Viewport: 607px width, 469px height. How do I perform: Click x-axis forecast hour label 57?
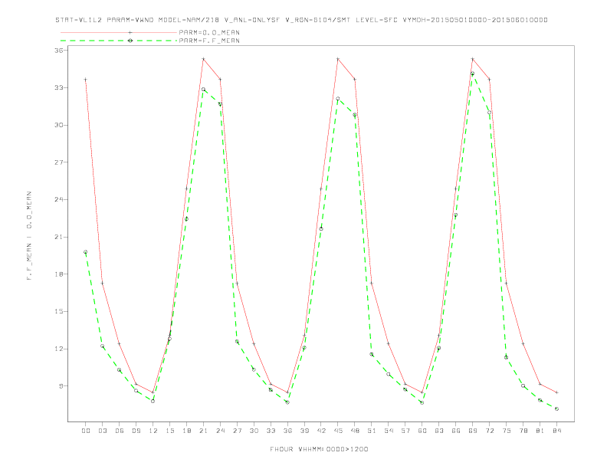tap(405, 431)
